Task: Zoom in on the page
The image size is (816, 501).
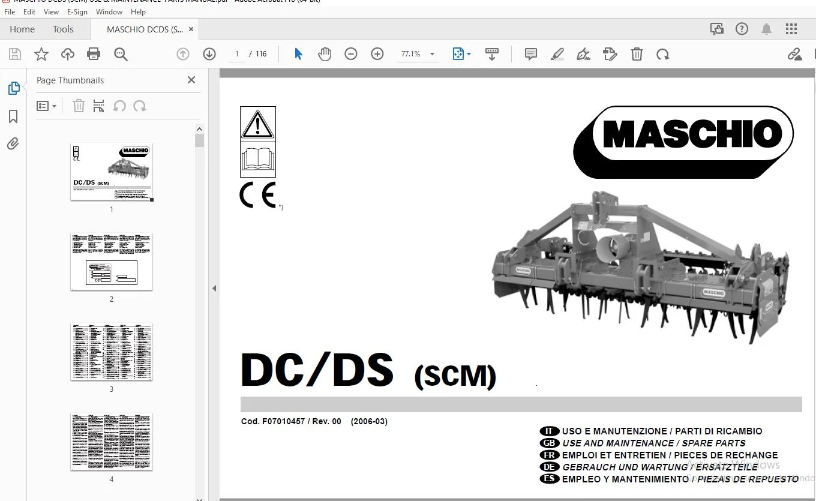Action: point(377,54)
